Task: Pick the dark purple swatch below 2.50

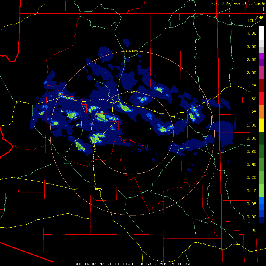Action: click(261, 63)
